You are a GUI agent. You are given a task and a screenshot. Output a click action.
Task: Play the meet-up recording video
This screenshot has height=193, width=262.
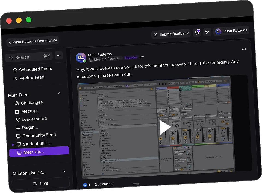[x=165, y=127]
